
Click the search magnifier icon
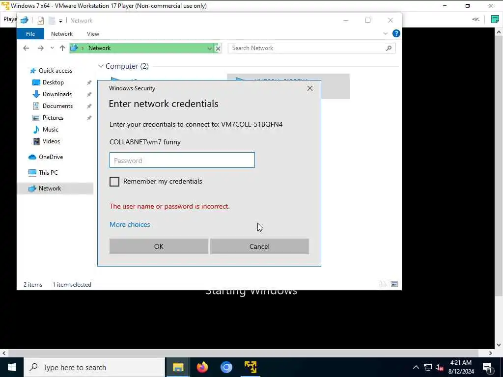tap(389, 48)
